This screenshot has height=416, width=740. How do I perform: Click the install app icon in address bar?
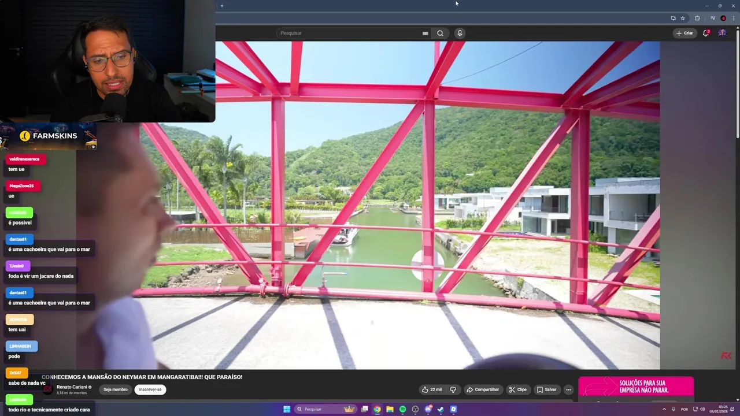click(x=673, y=18)
